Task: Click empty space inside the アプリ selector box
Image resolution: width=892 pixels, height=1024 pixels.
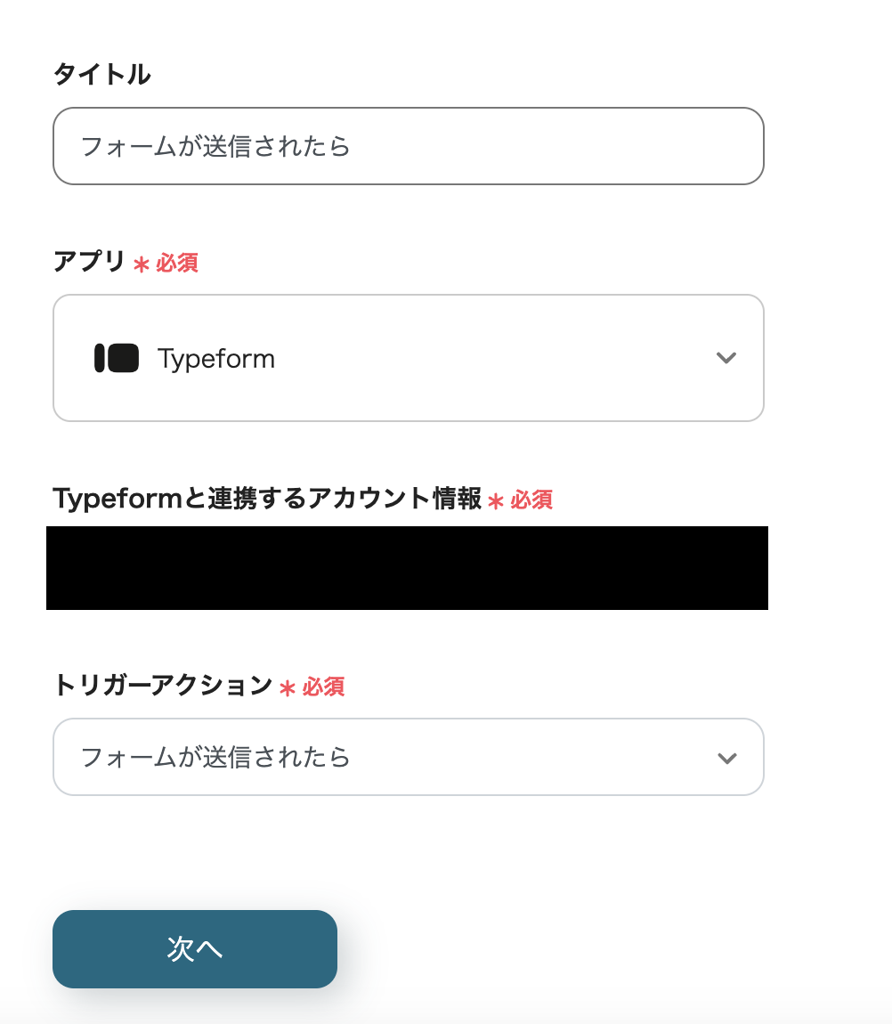Action: click(x=490, y=358)
